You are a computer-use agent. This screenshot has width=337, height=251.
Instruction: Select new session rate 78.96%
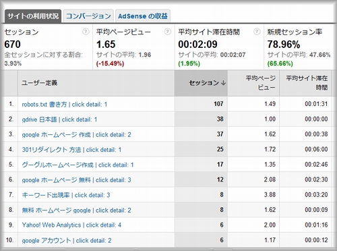point(284,45)
